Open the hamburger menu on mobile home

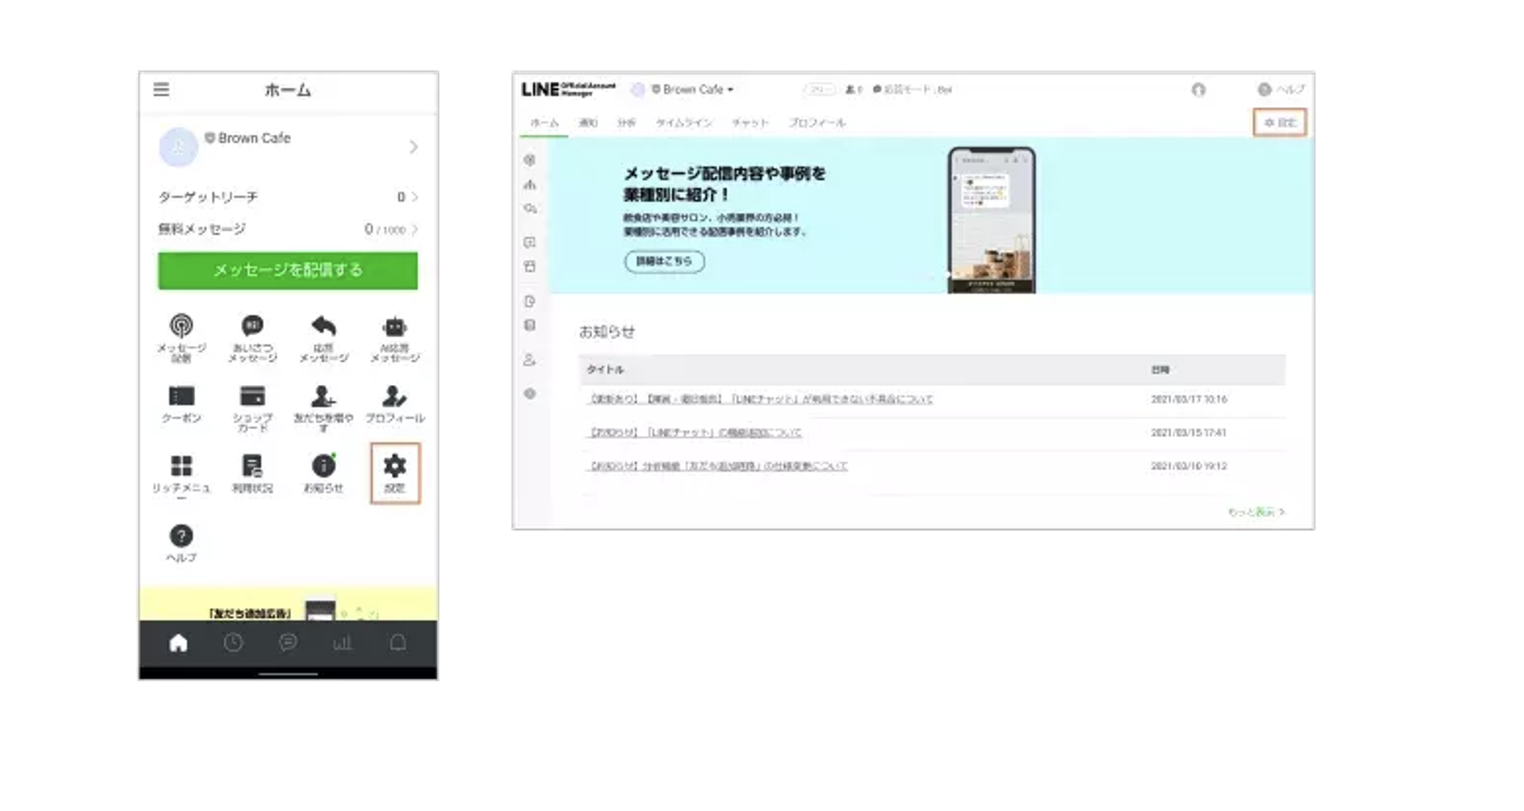161,89
